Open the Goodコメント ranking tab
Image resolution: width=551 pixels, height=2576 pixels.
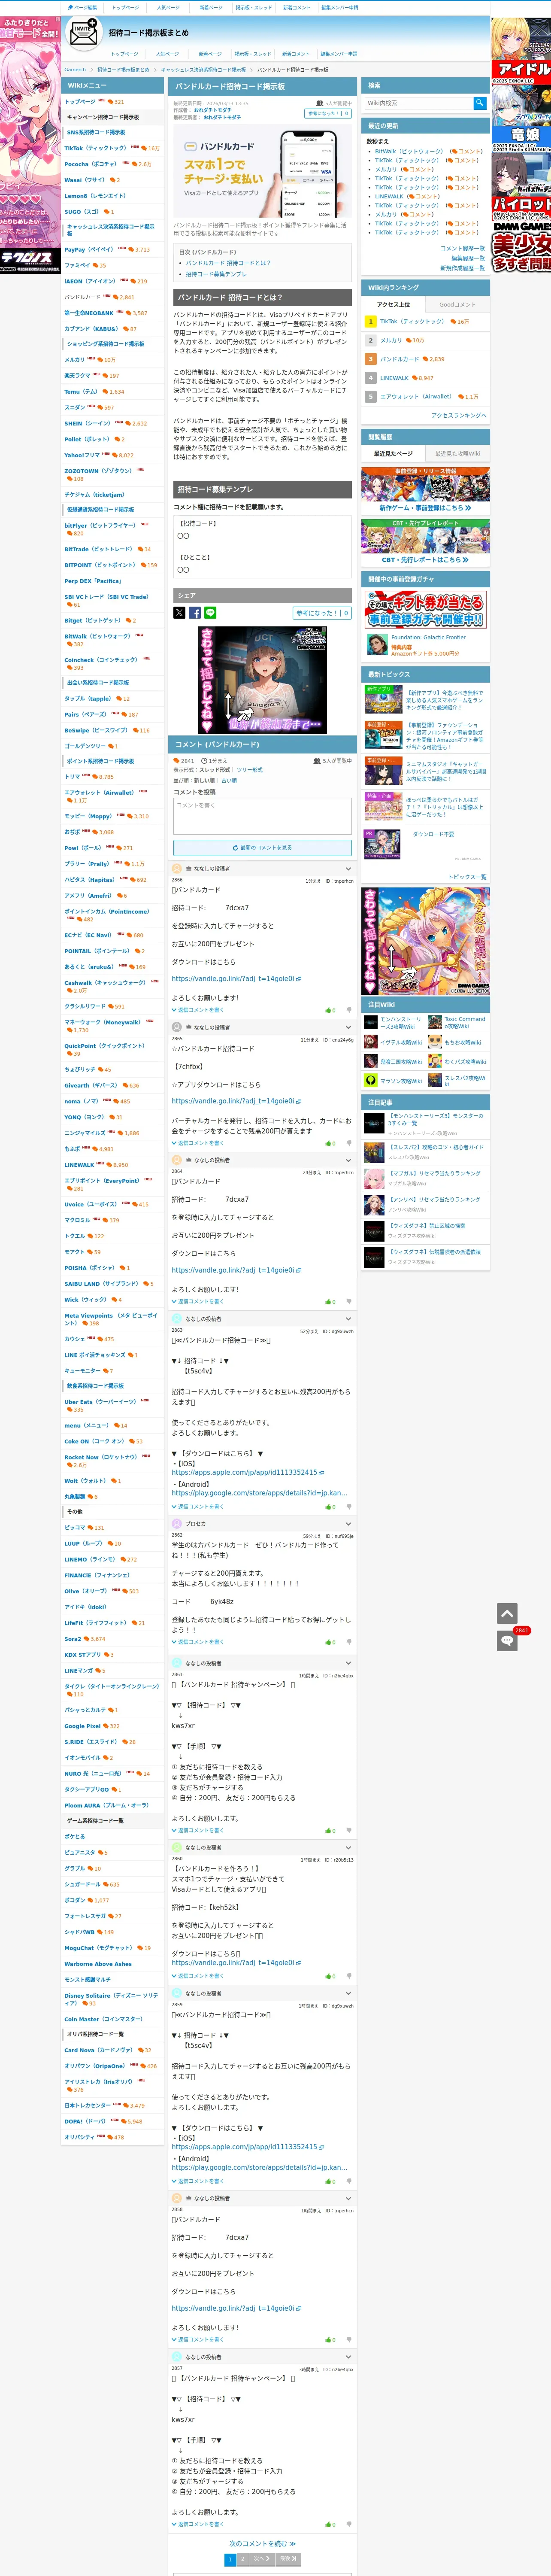tap(458, 304)
